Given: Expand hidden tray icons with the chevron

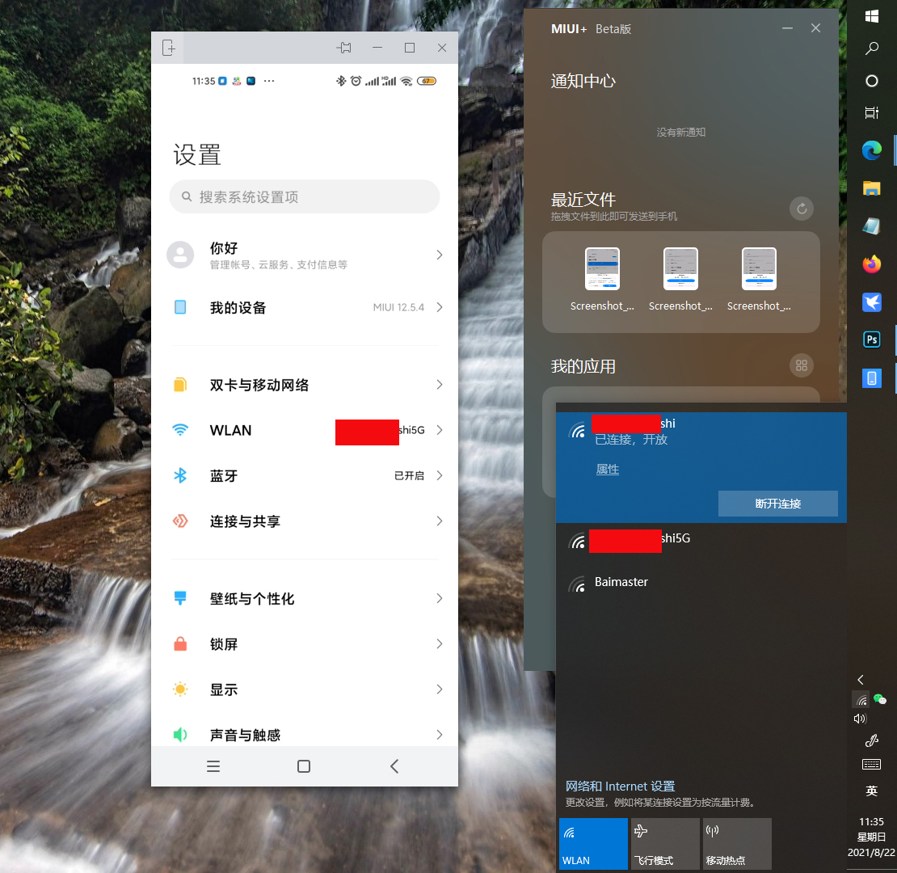Looking at the screenshot, I should (860, 679).
